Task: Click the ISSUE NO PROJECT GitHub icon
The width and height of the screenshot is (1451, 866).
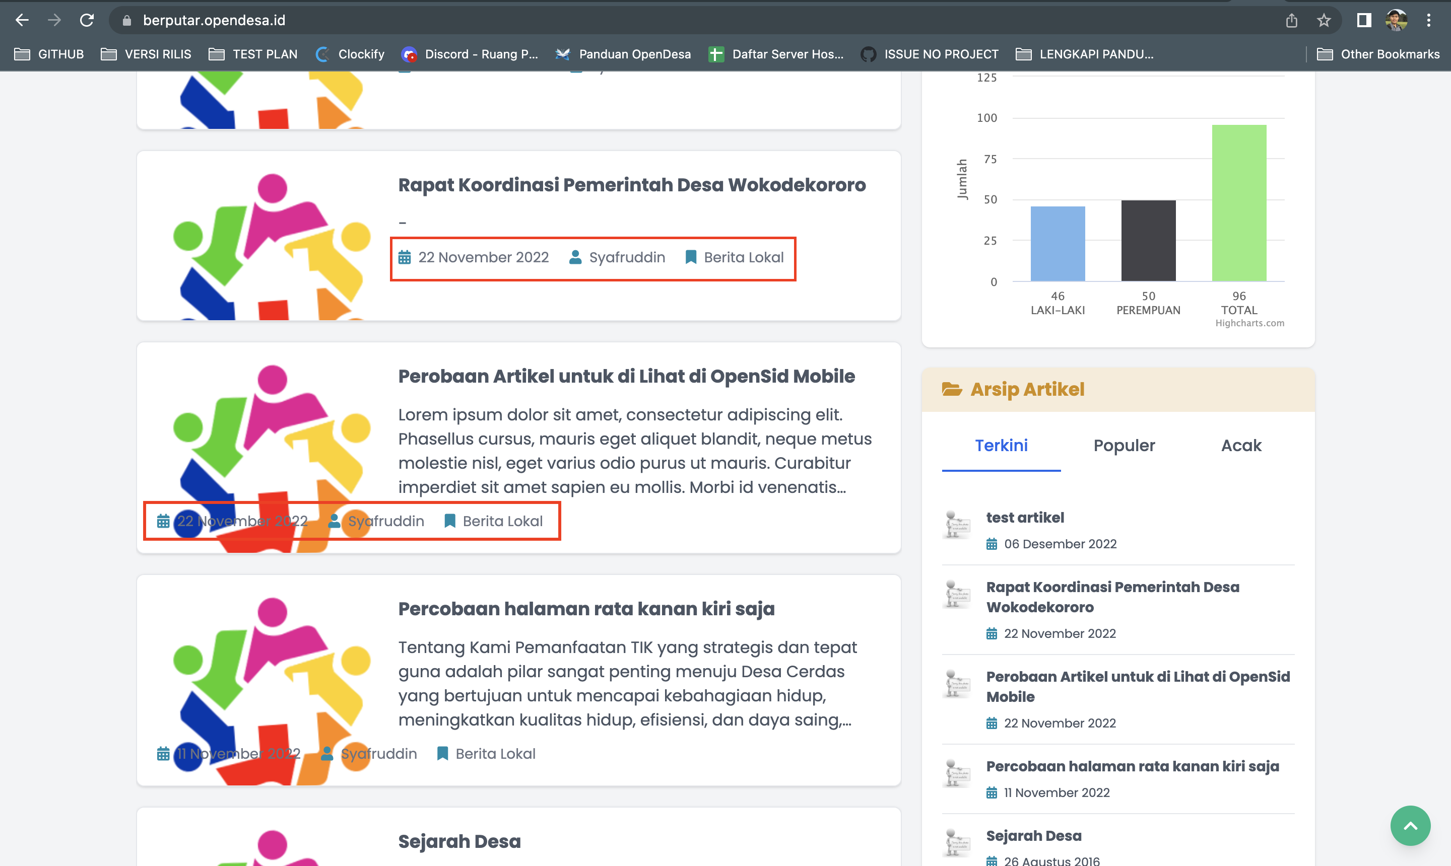Action: pyautogui.click(x=868, y=54)
